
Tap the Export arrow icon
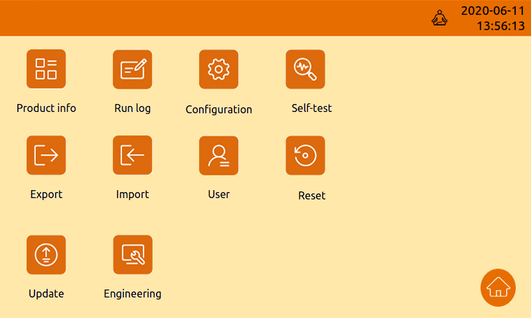tap(46, 155)
